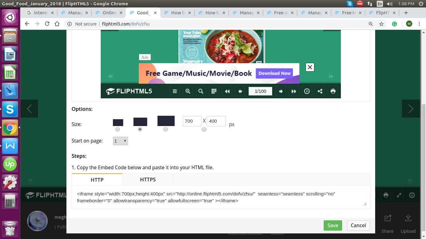The width and height of the screenshot is (426, 239).
Task: Switch to the HTTPS embed tab
Action: pos(148,180)
